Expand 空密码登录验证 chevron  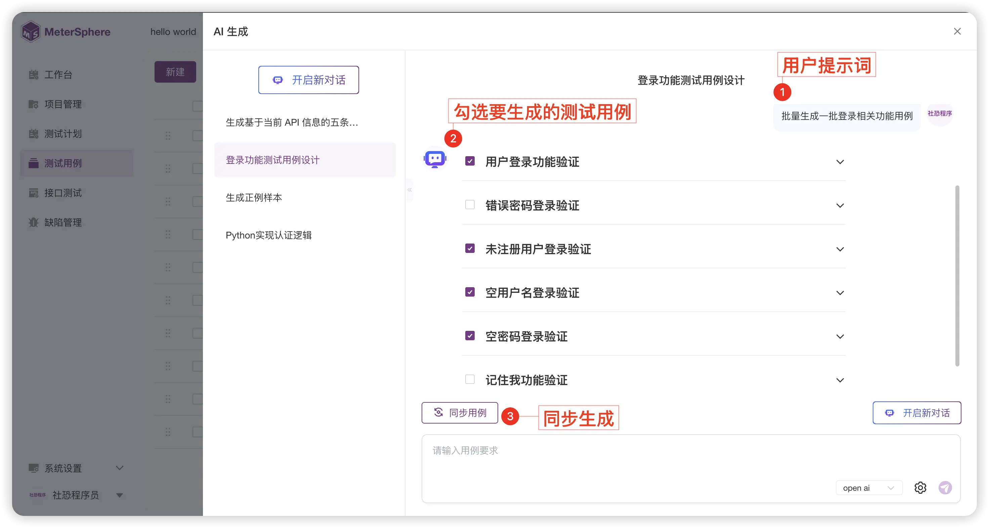(x=840, y=337)
